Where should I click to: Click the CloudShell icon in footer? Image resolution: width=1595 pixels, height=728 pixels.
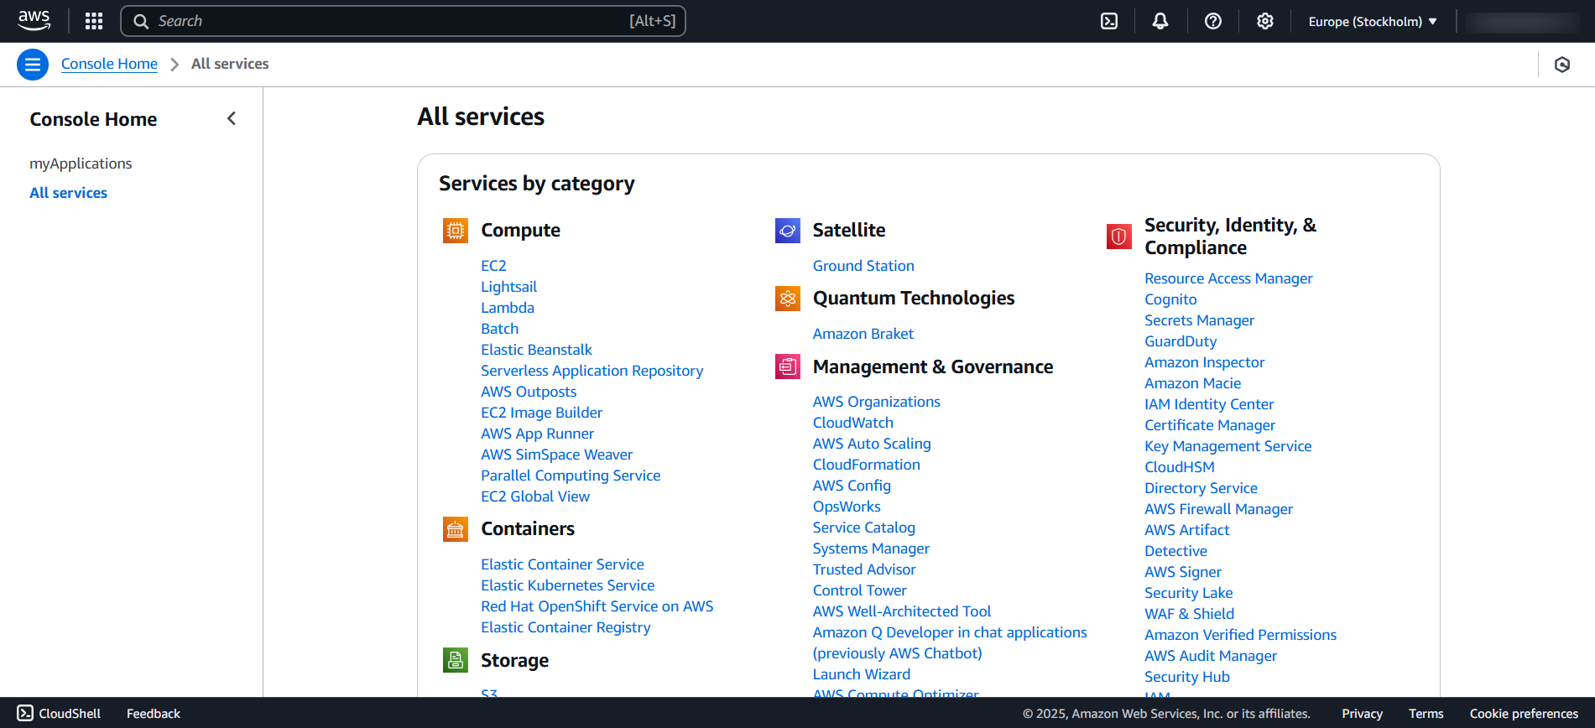click(x=25, y=714)
